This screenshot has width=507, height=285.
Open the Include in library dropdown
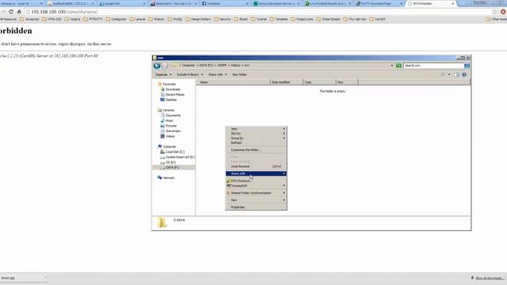190,74
